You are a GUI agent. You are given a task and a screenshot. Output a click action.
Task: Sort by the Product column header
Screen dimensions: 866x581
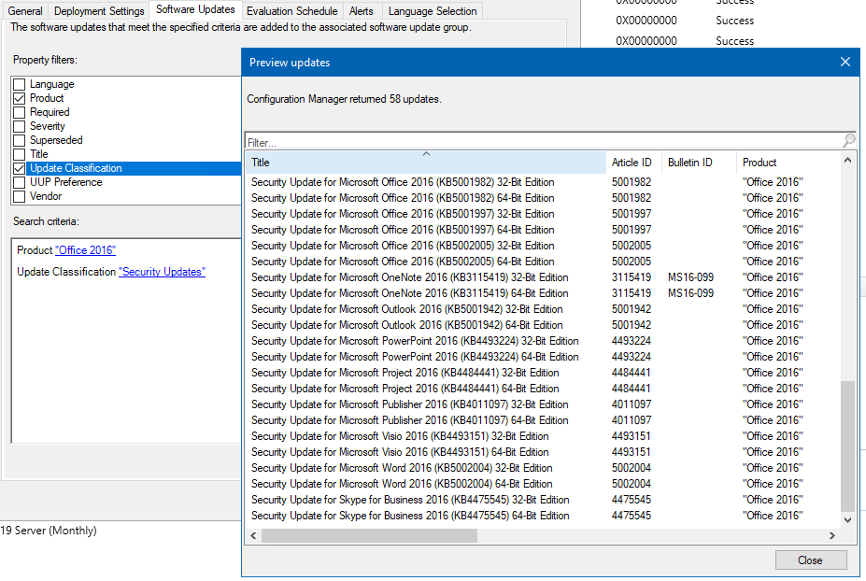[x=788, y=163]
